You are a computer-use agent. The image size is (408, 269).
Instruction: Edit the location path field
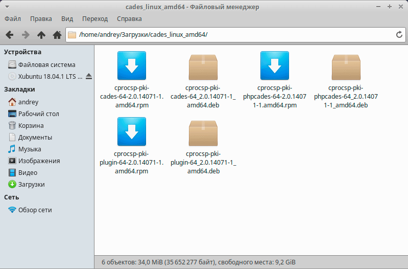235,34
